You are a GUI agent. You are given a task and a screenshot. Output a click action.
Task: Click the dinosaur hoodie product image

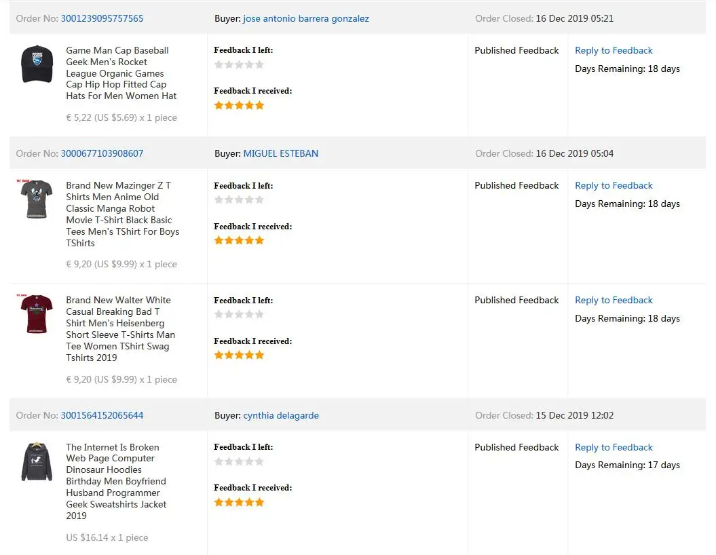tap(37, 461)
